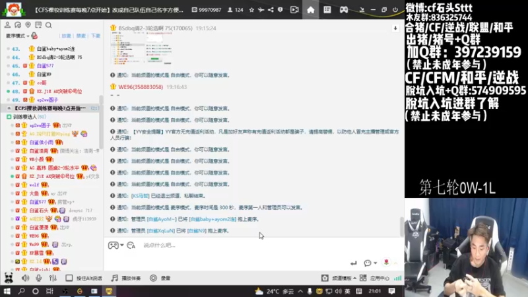
Task: Click the channel clown avatar logo
Action: (x=14, y=9)
